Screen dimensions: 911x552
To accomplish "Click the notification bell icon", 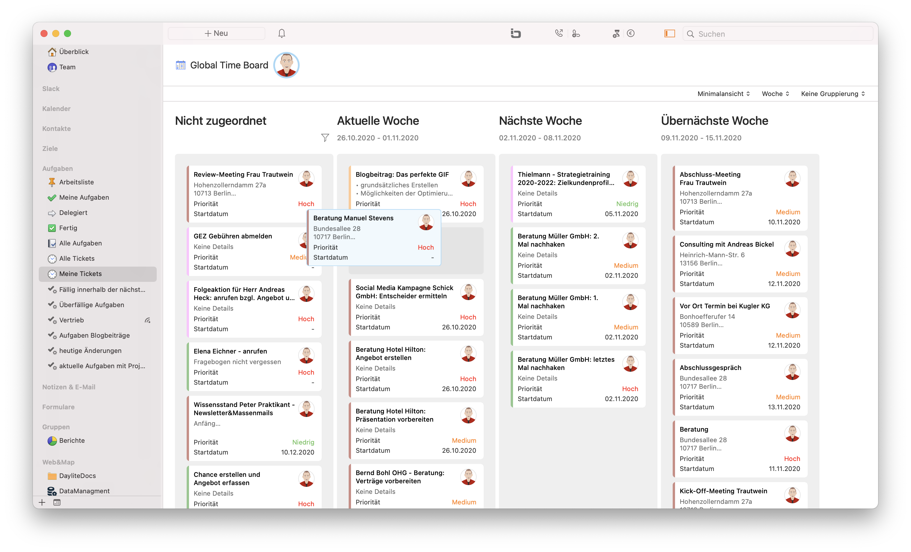I will (x=281, y=33).
